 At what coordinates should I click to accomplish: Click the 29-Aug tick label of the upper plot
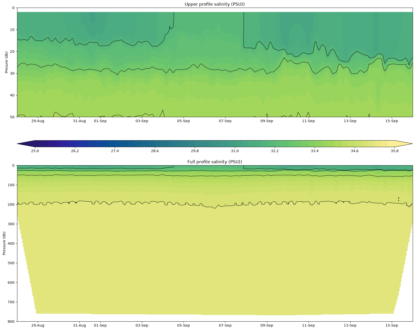coord(38,121)
